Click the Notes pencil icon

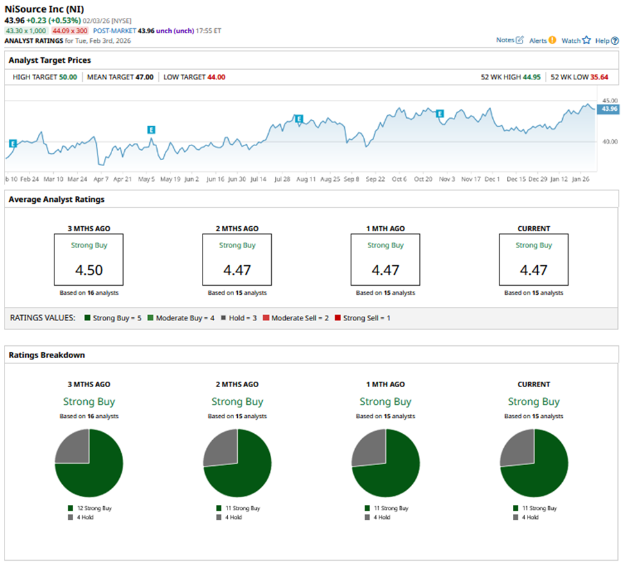coord(519,40)
